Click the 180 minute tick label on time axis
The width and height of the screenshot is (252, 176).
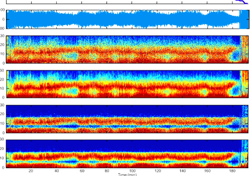232,171
